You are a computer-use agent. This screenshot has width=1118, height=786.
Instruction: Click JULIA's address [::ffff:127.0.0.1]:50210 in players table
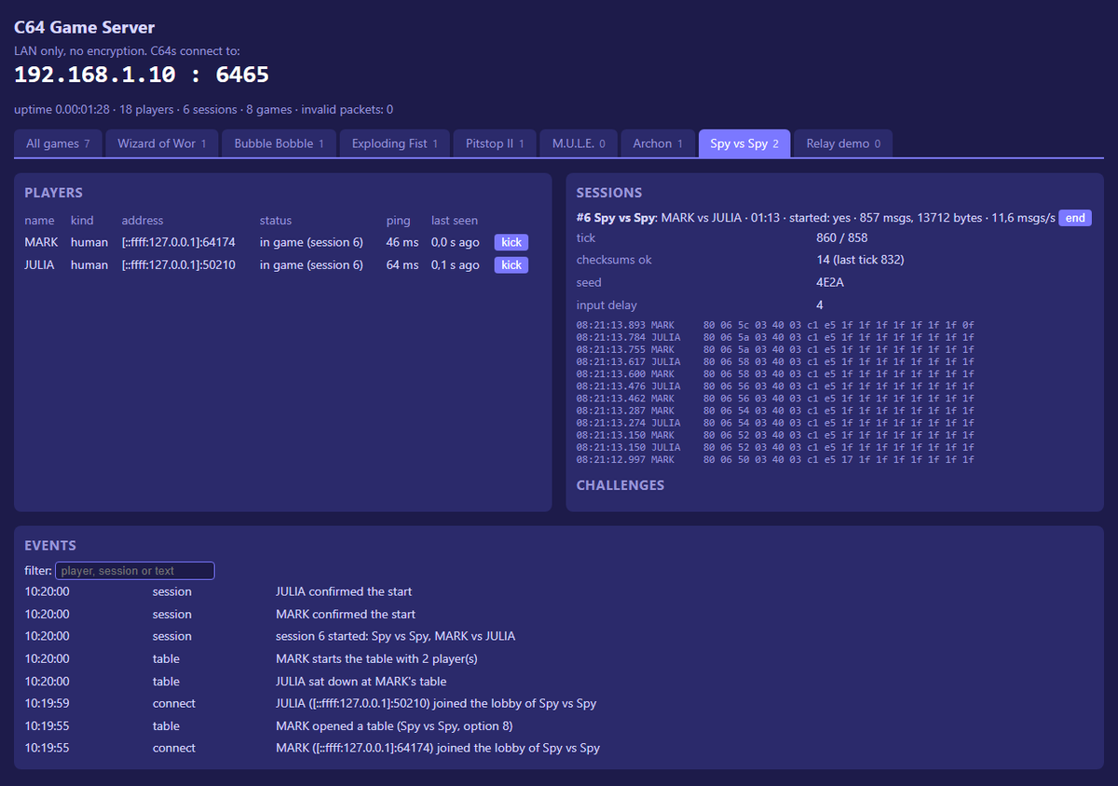[178, 264]
